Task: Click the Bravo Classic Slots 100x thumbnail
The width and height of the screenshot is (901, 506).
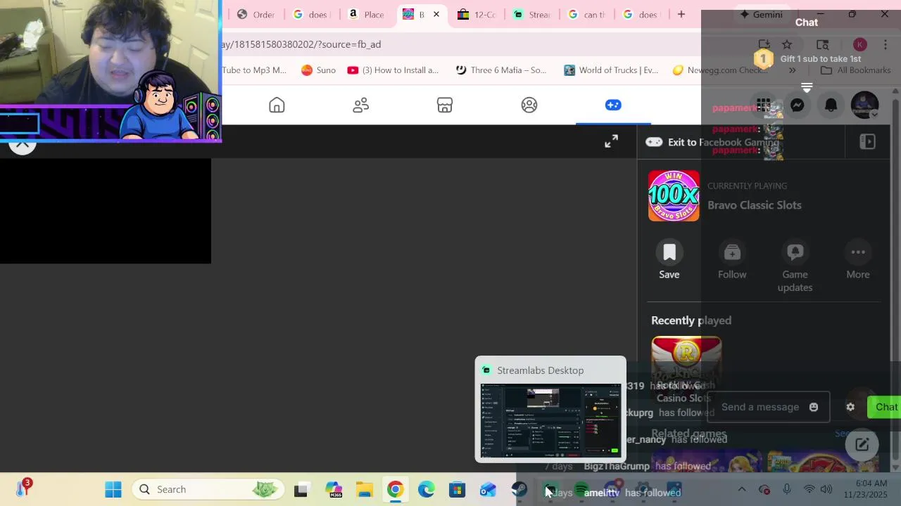Action: pyautogui.click(x=674, y=196)
